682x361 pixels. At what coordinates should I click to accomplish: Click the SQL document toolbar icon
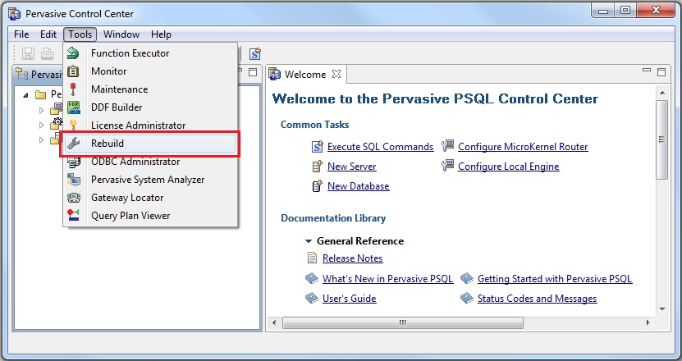254,53
